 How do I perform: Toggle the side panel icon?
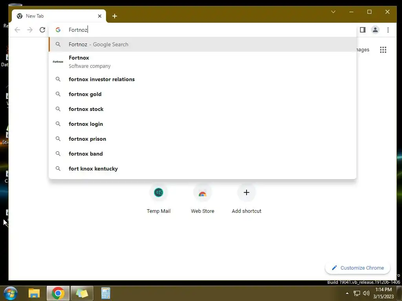coord(362,30)
